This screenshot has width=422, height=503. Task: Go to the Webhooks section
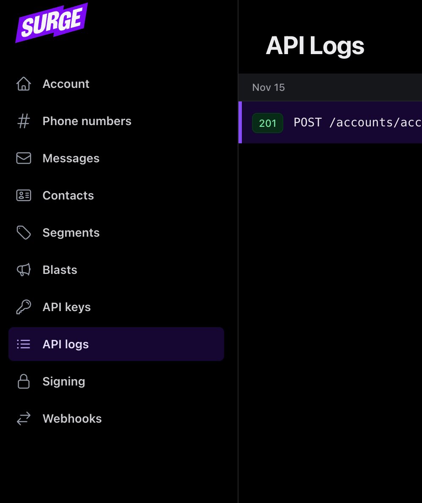[116, 418]
